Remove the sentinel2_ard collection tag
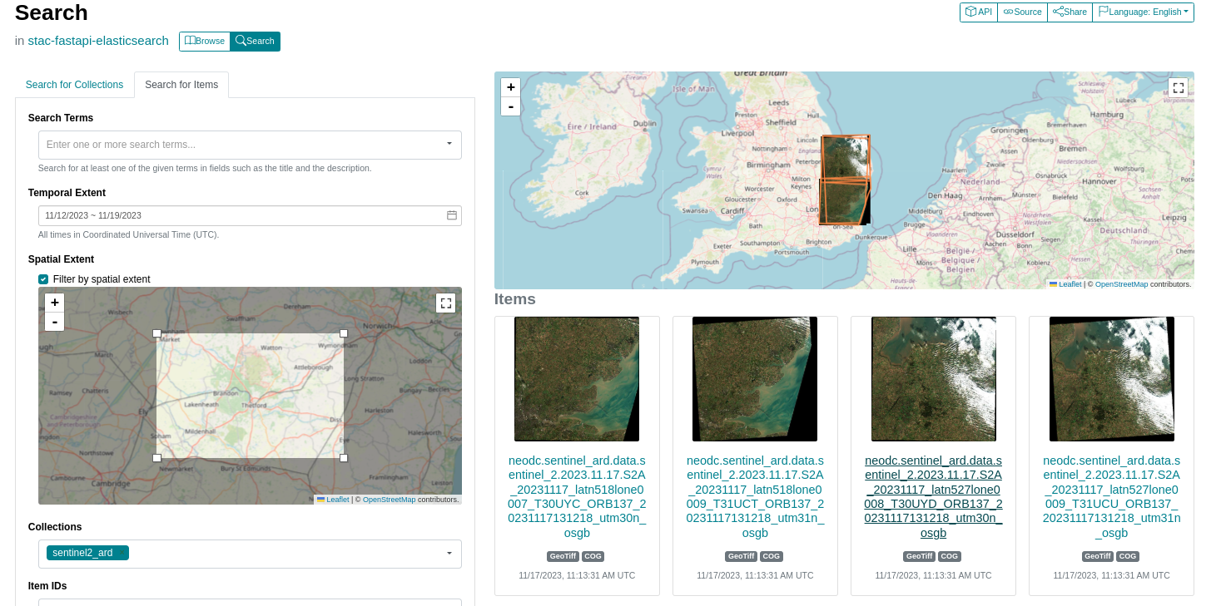The height and width of the screenshot is (606, 1221). 122,553
